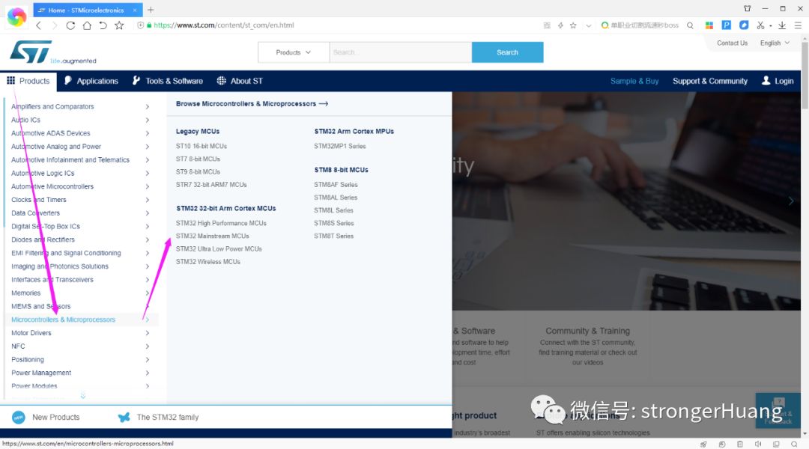Click the carousel next arrow on banner
Viewport: 809px width, 449px height.
click(x=791, y=201)
